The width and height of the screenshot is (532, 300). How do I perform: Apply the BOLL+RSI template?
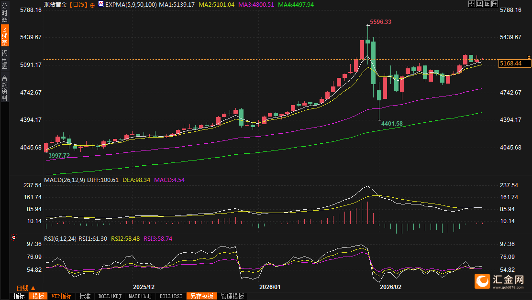pyautogui.click(x=171, y=296)
